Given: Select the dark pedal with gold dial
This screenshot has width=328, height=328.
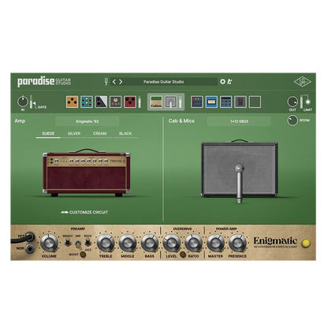Looking at the screenshot, I should pyautogui.click(x=116, y=102).
